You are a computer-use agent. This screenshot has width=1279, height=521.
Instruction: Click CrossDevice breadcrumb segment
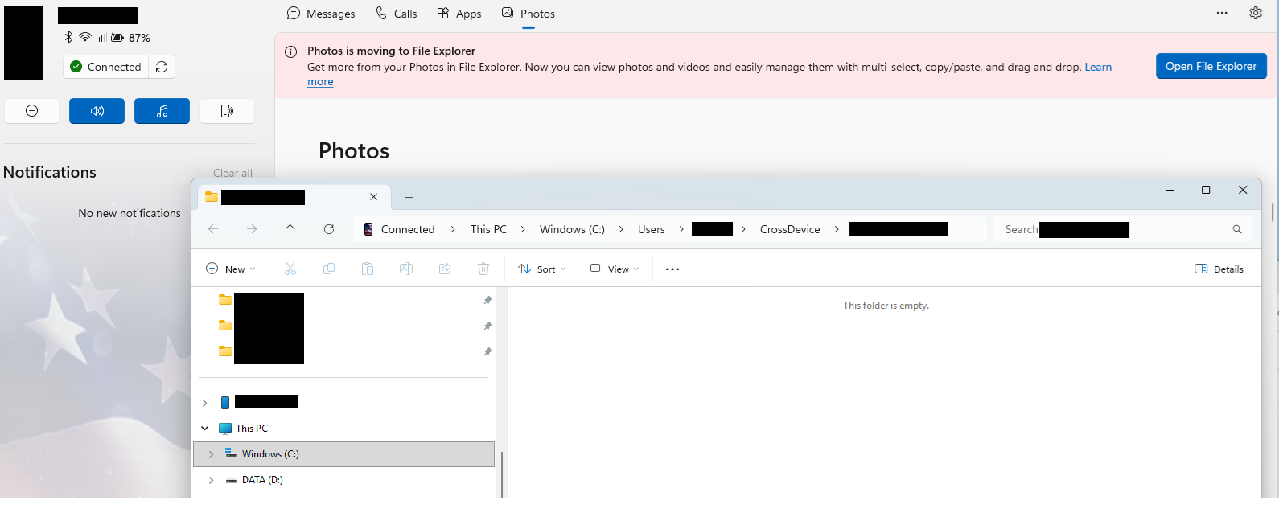click(x=790, y=229)
